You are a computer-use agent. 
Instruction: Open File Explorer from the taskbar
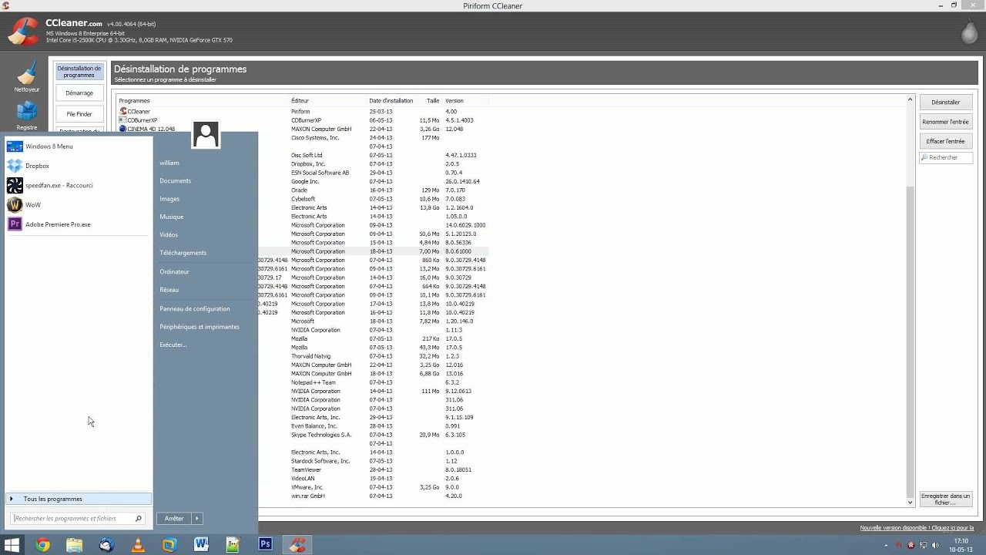pyautogui.click(x=74, y=545)
